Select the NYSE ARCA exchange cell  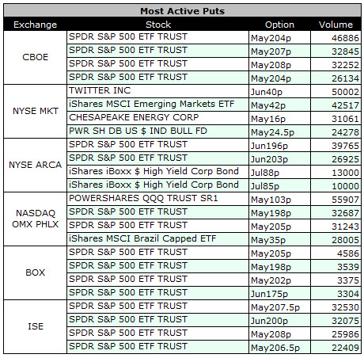click(x=36, y=166)
